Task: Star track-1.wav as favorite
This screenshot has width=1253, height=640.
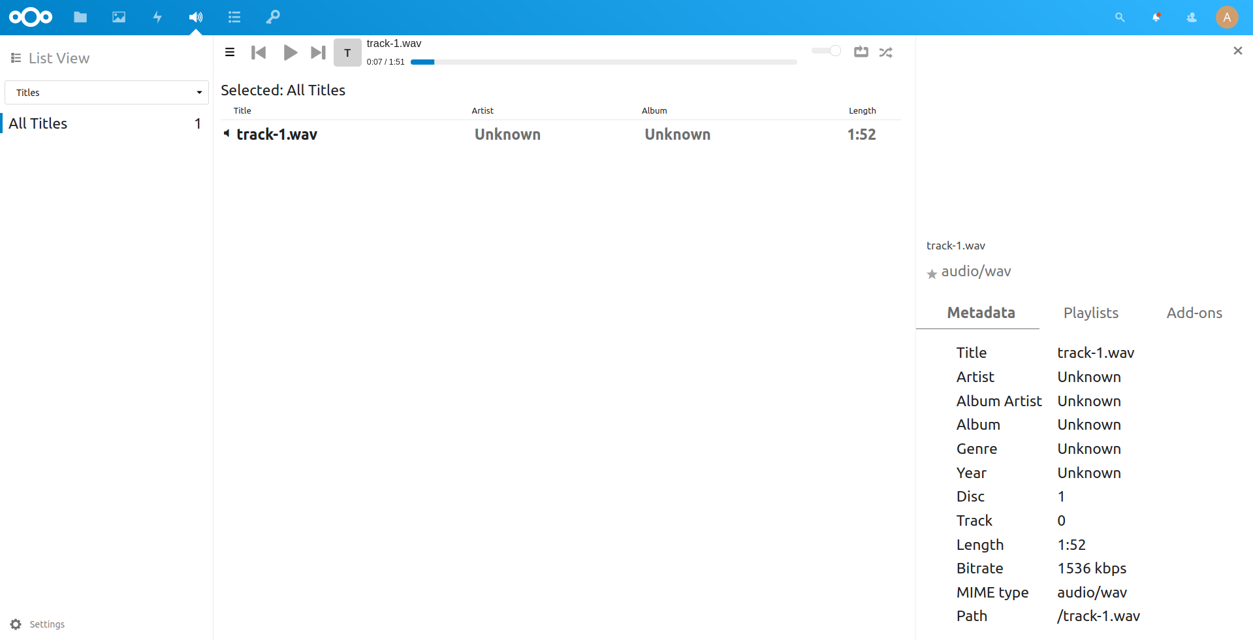Action: click(x=931, y=274)
